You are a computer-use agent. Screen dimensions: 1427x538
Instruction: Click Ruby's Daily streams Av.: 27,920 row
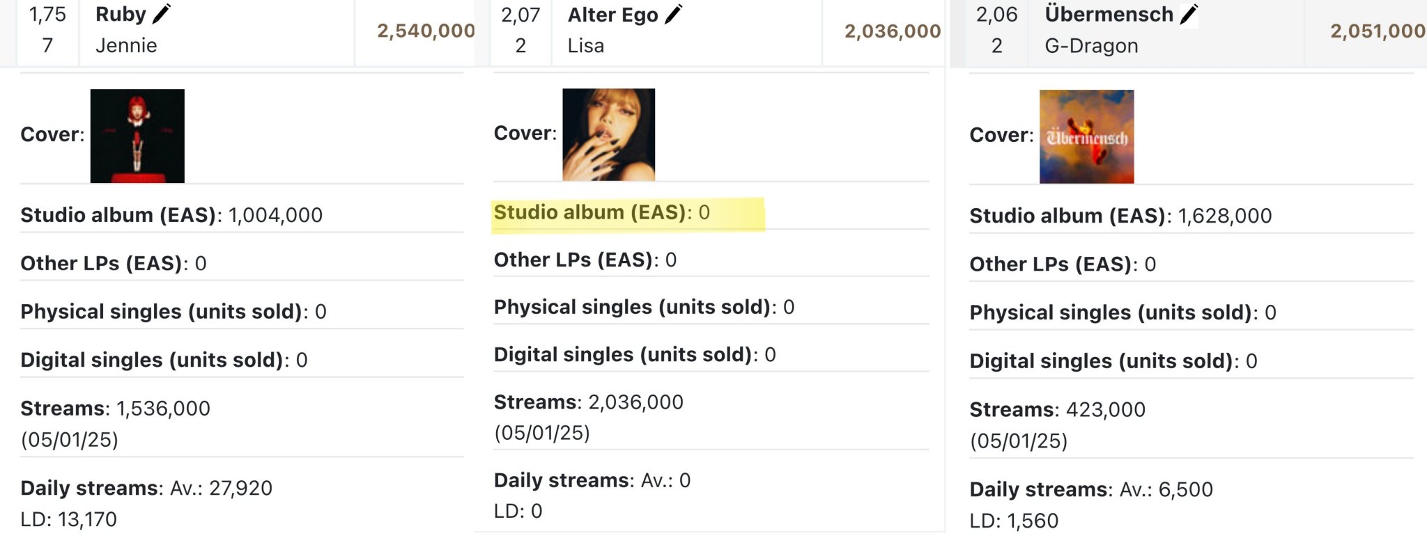click(x=242, y=503)
